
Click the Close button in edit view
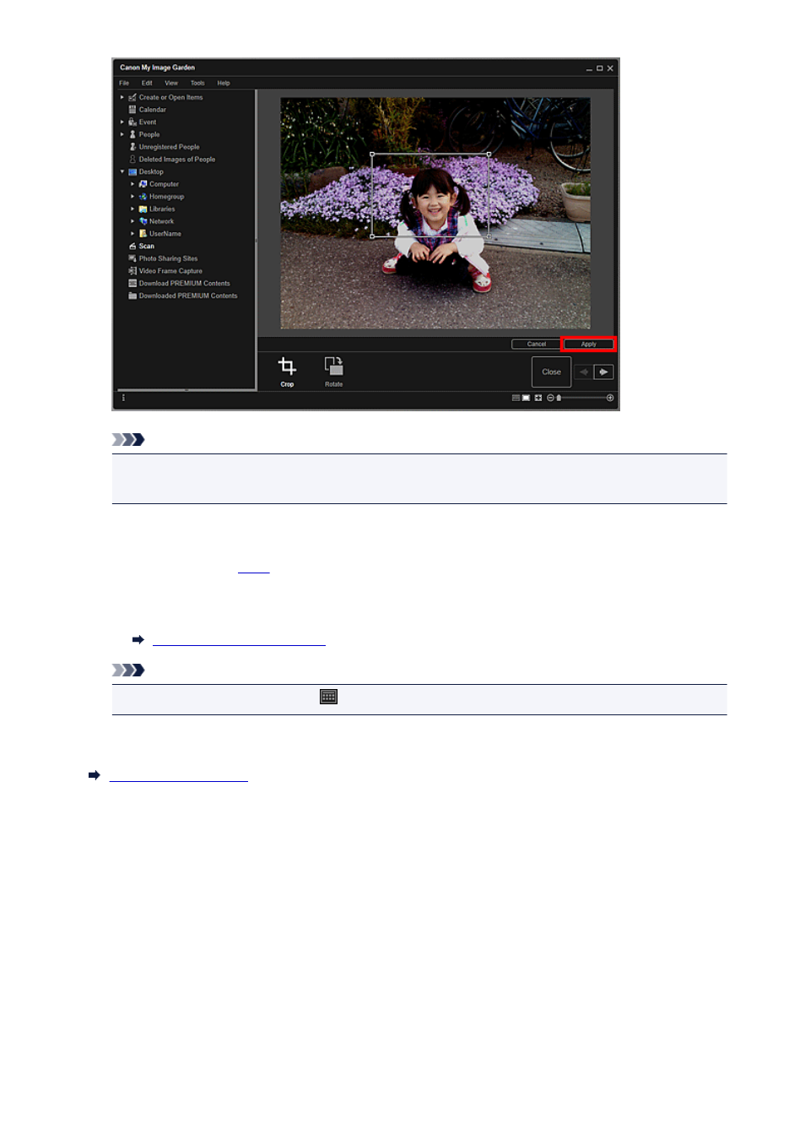(x=551, y=372)
